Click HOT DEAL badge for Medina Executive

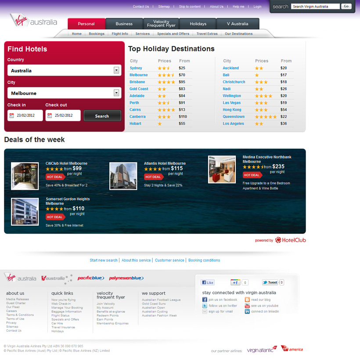tap(252, 175)
